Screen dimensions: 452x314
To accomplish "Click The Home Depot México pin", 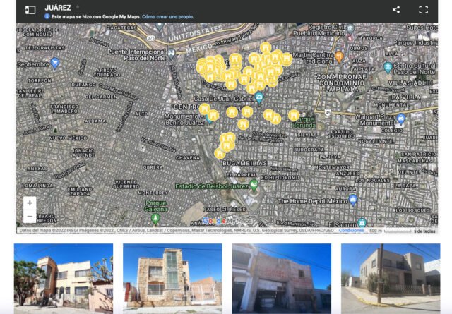I will pyautogui.click(x=353, y=200).
